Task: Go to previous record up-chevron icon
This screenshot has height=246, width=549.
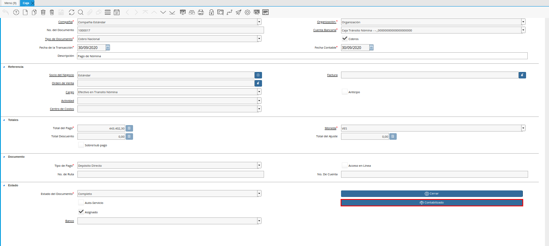Action: pos(154,12)
